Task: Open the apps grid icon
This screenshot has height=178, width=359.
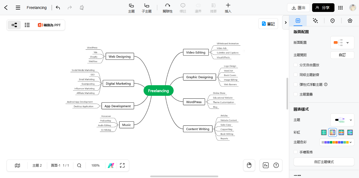Action: [x=340, y=8]
